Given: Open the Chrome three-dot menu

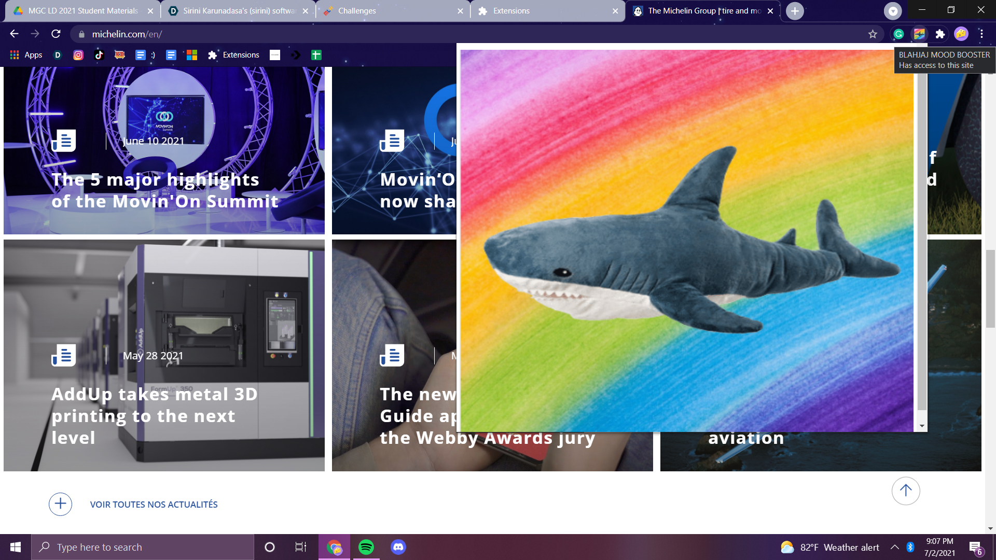Looking at the screenshot, I should pyautogui.click(x=981, y=34).
